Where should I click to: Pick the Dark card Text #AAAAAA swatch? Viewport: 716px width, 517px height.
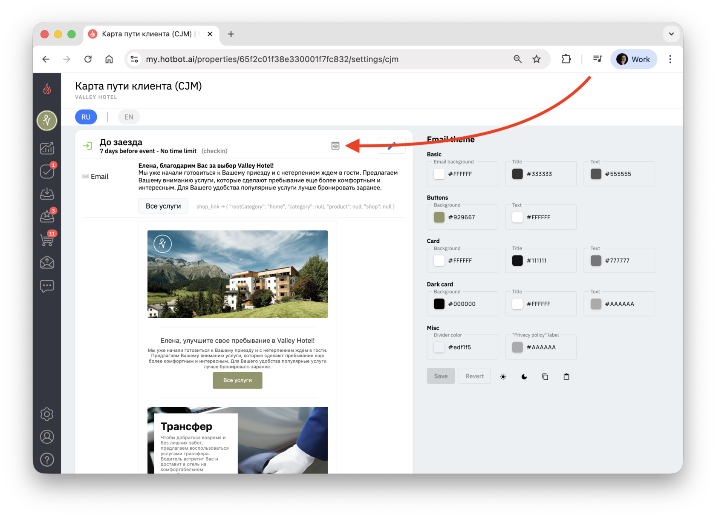(x=596, y=304)
